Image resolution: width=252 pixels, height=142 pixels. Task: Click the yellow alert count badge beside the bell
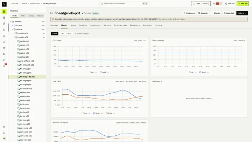point(220,4)
